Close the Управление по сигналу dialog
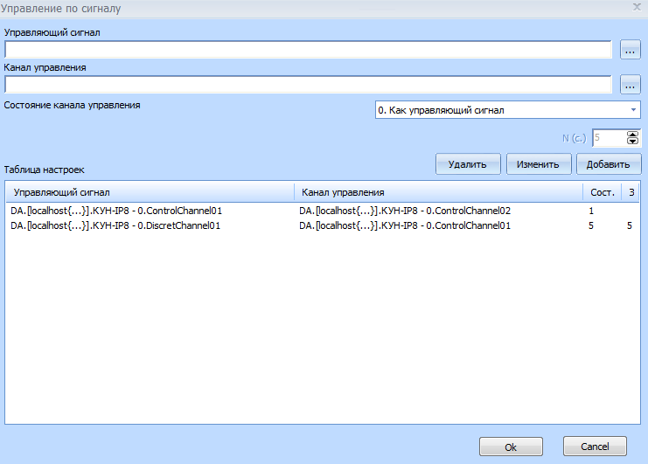Viewport: 648px width, 464px height. [636, 7]
